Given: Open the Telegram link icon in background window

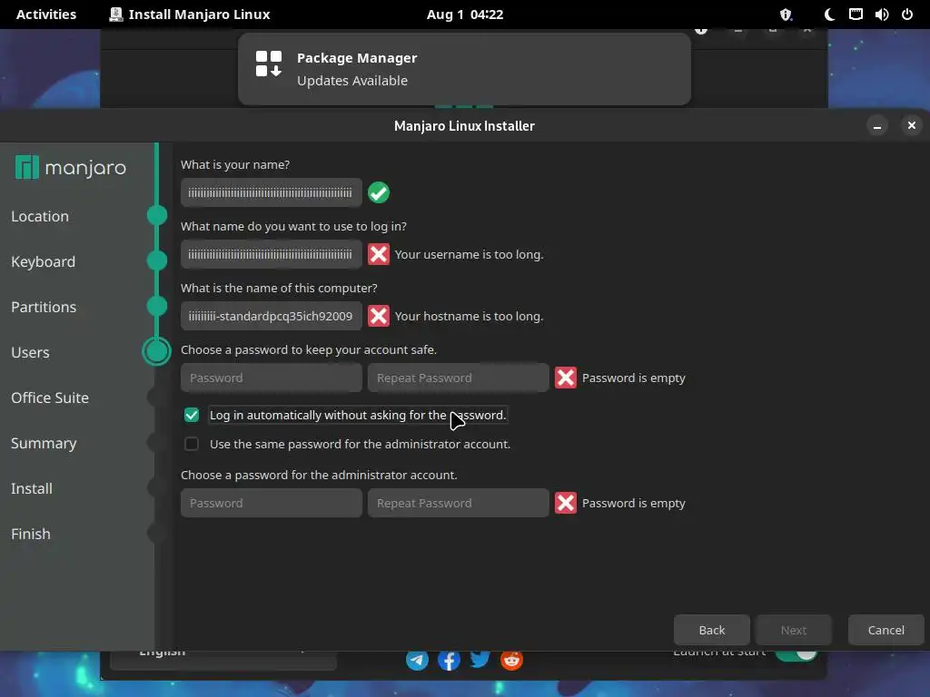Looking at the screenshot, I should click(417, 660).
